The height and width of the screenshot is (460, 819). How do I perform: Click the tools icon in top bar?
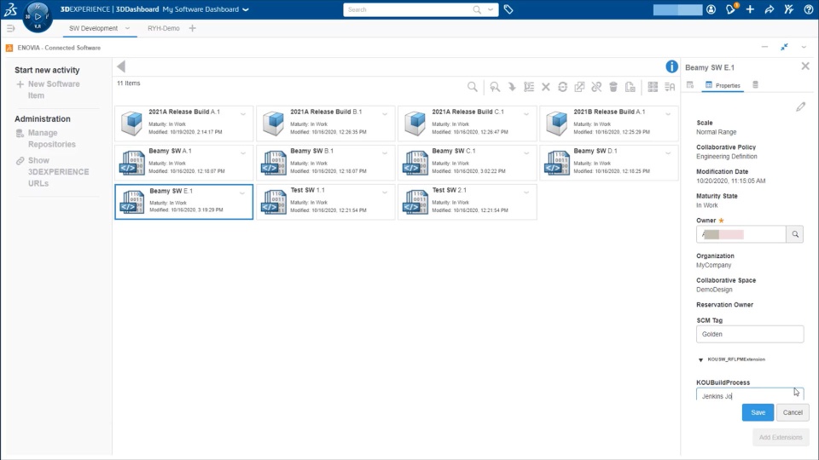(x=788, y=9)
